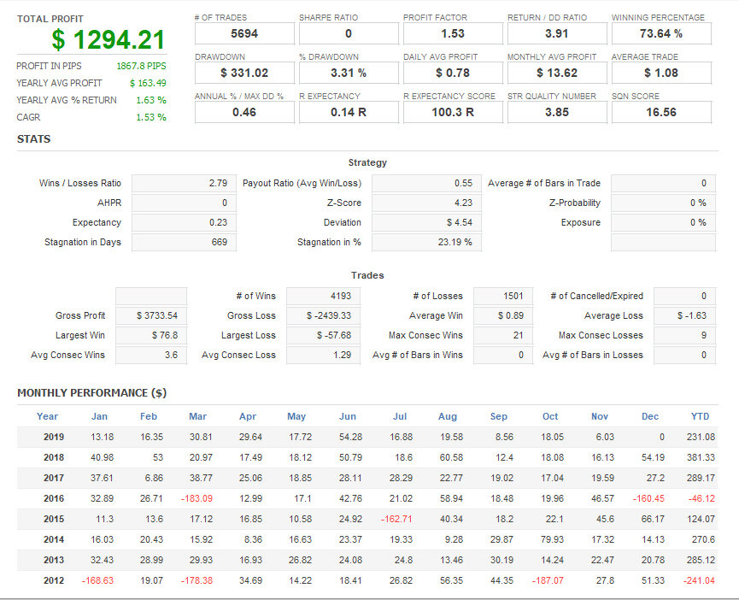Select the Gross Loss field $ -2439.33
Screen dimensions: 739x600
point(323,315)
